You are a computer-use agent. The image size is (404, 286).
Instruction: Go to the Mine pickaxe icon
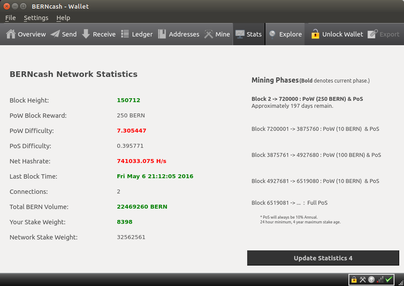tap(209, 34)
